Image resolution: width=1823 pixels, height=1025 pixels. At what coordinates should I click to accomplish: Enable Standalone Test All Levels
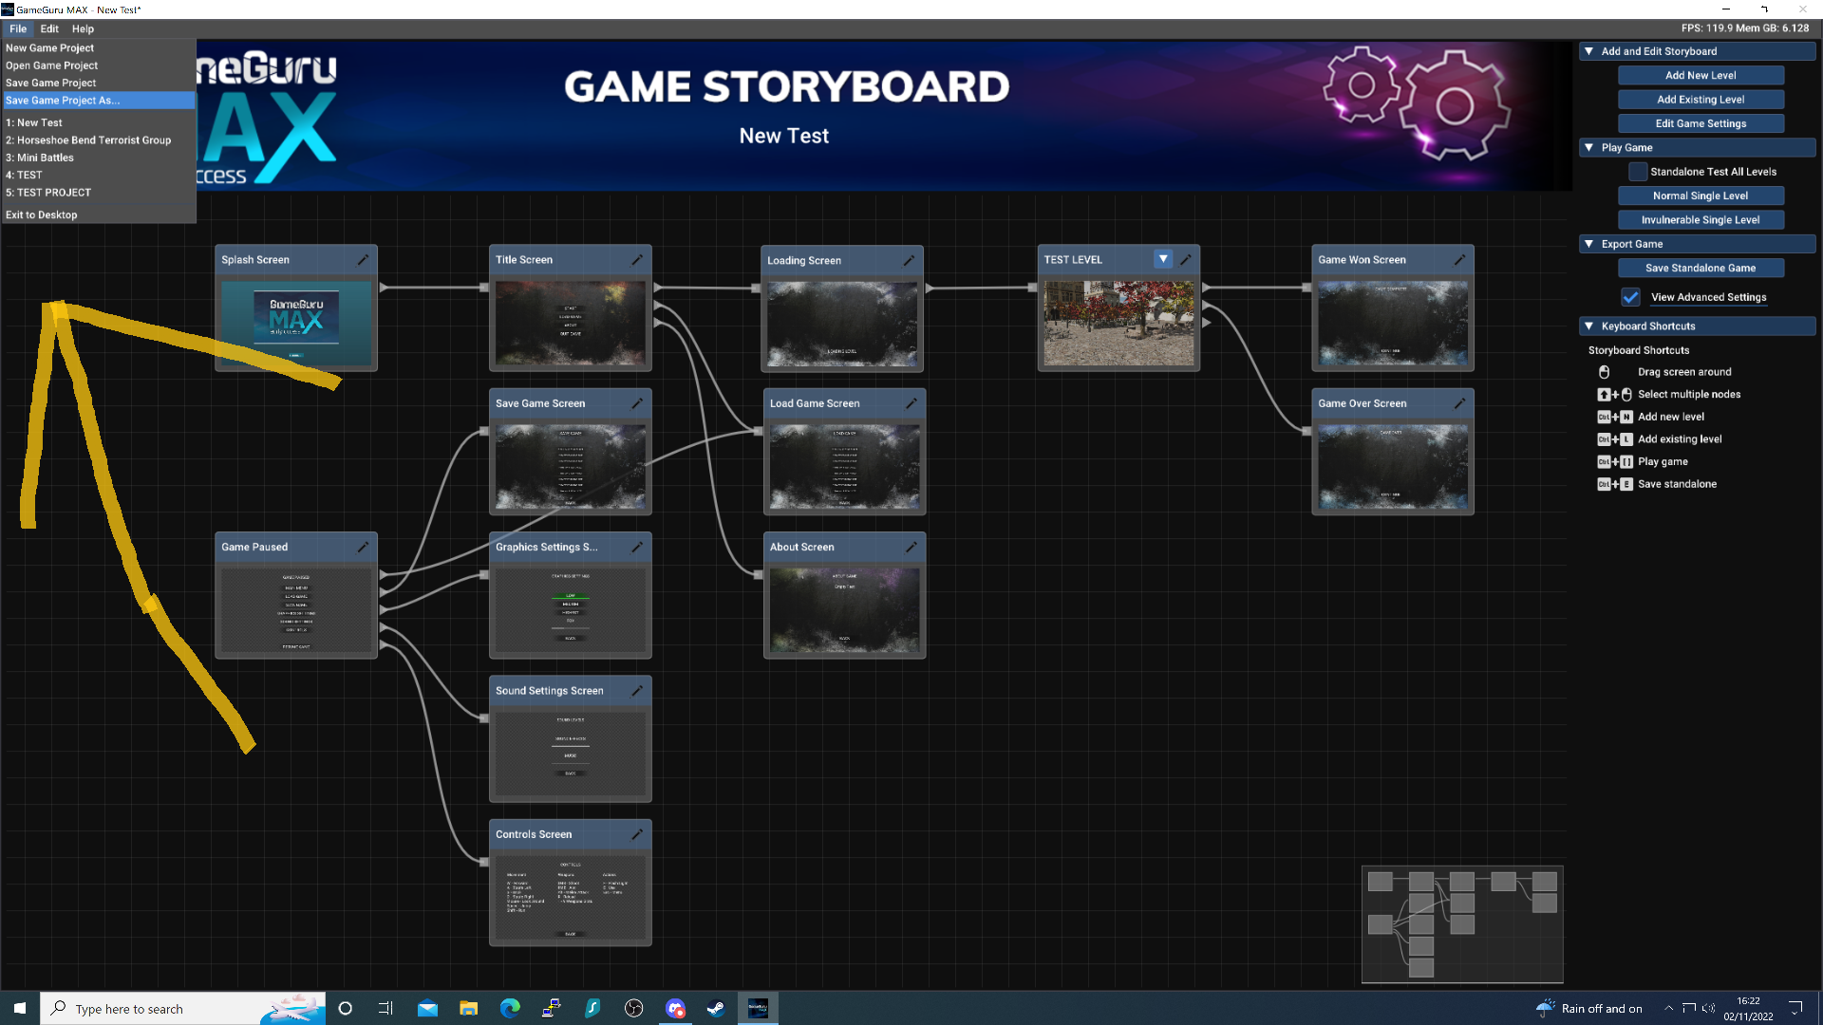1637,171
